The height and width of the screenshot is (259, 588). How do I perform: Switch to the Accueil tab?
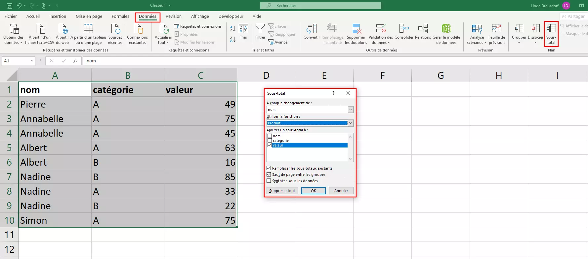tap(33, 16)
